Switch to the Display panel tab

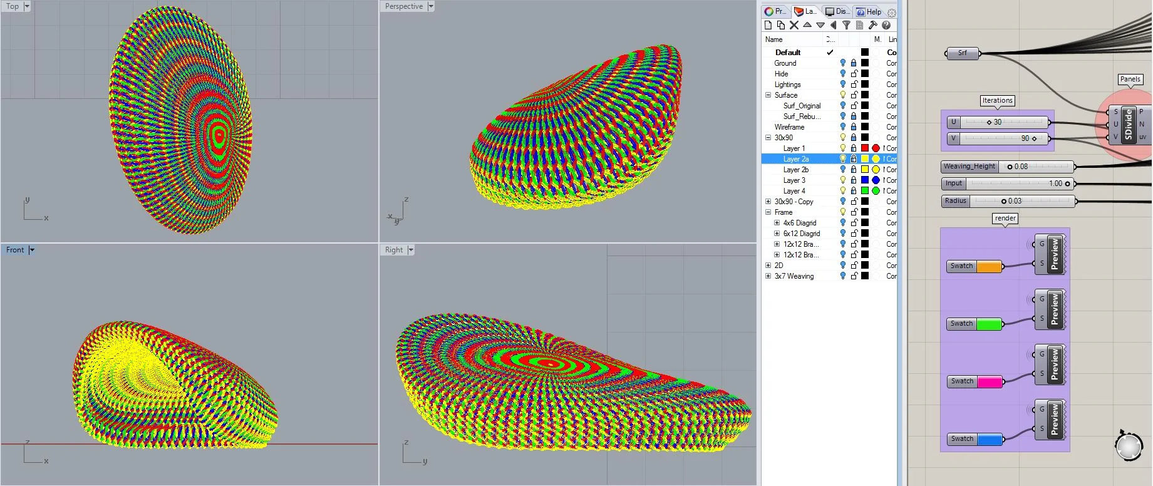click(x=837, y=11)
